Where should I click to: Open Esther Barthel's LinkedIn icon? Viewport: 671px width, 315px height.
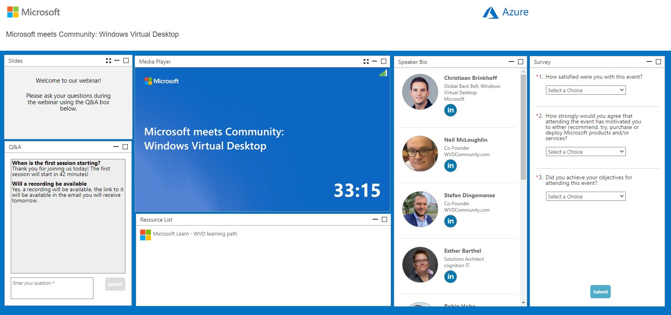[x=451, y=277]
